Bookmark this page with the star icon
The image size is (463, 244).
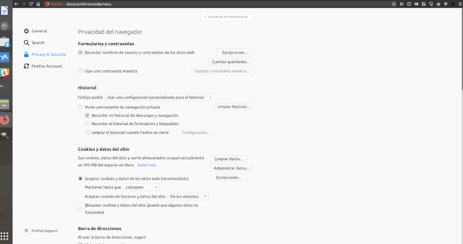[x=394, y=3]
